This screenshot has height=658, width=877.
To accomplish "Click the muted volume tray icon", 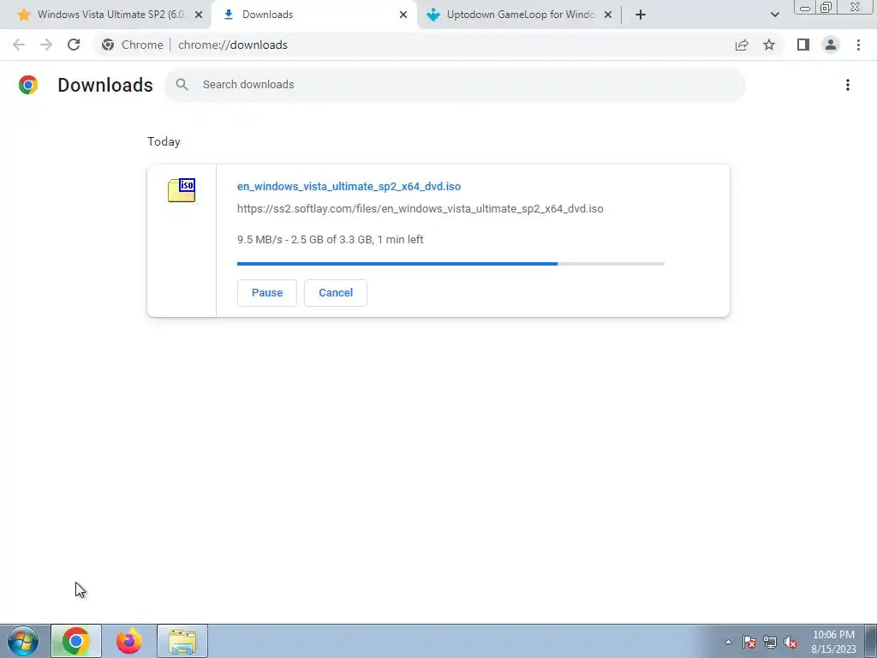I will coord(790,642).
